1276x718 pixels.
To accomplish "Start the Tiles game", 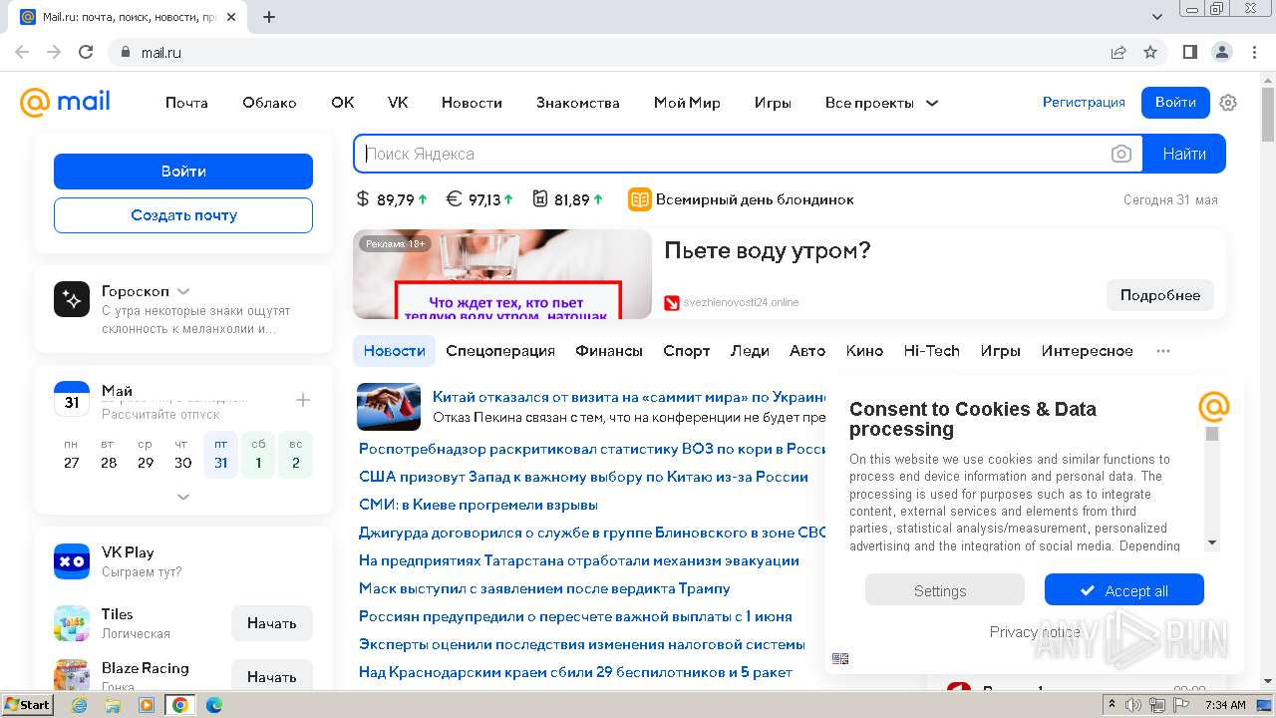I will pos(272,623).
